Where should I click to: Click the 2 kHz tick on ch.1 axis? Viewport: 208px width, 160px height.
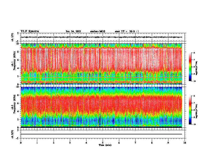coord(18,76)
